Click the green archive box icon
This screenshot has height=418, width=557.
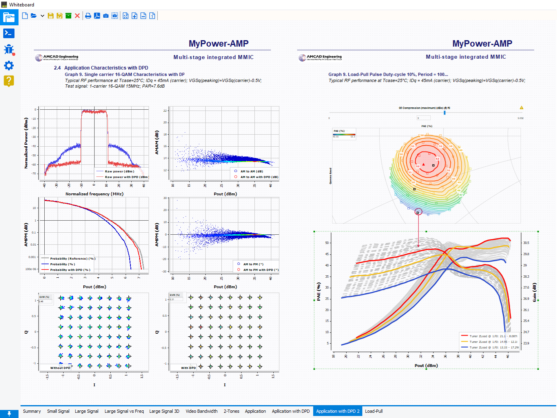68,16
